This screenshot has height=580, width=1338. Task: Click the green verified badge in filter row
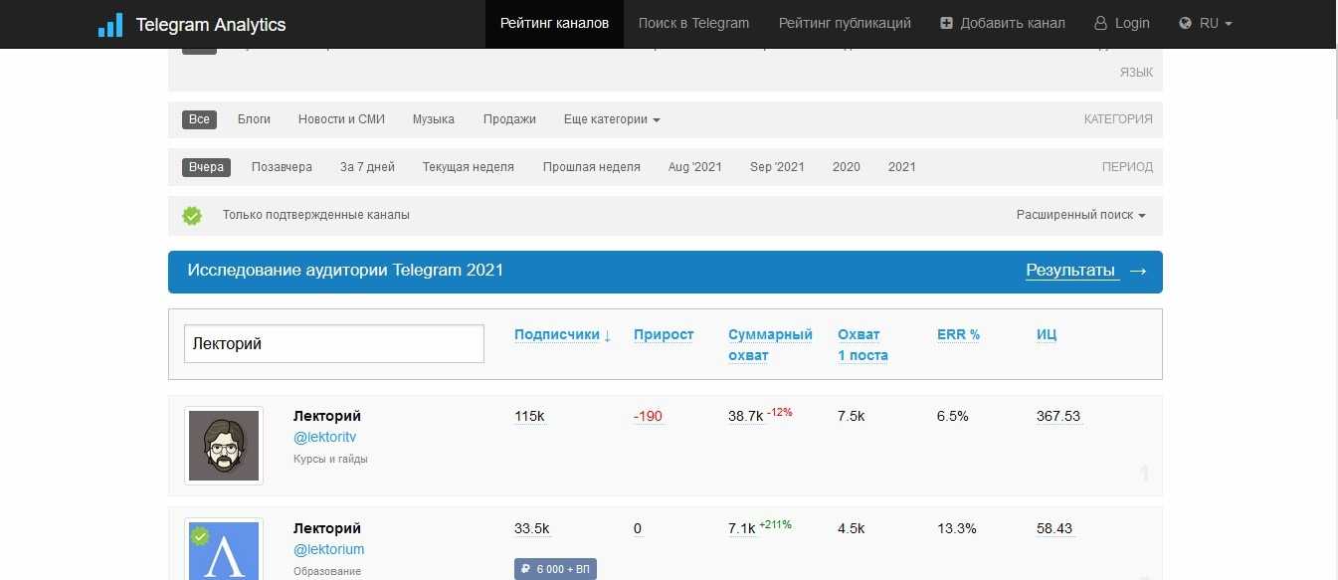click(192, 215)
